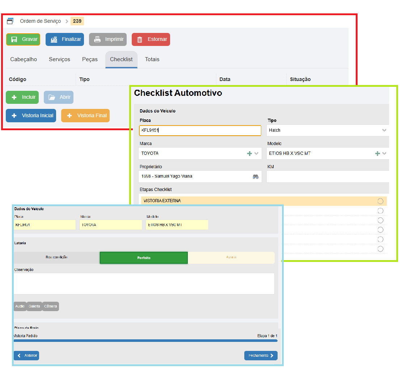Click the plus icon beside Marca TOYOTA

[x=249, y=153]
